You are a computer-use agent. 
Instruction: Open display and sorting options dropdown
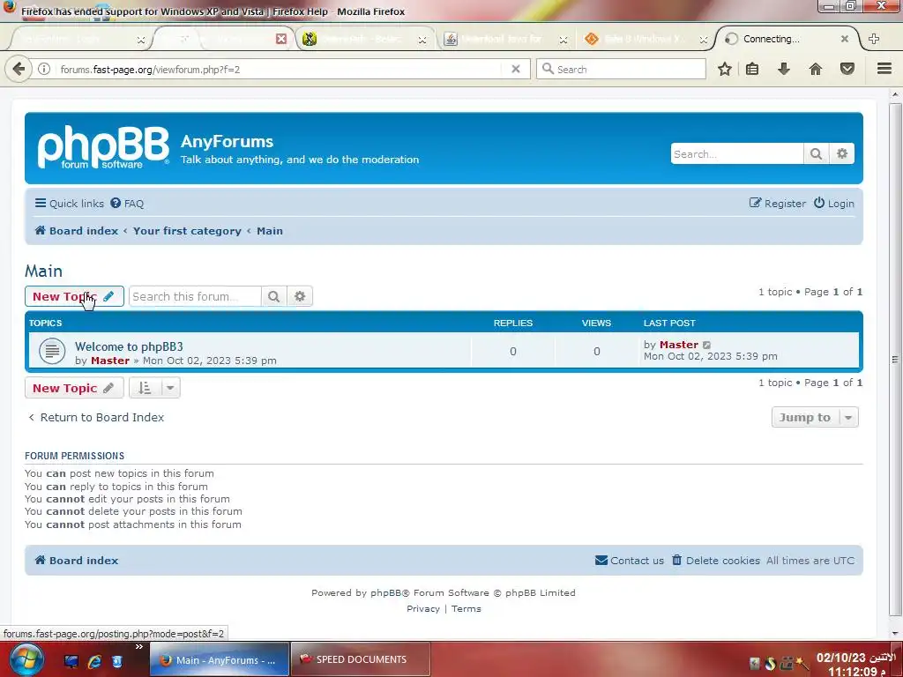coord(154,388)
